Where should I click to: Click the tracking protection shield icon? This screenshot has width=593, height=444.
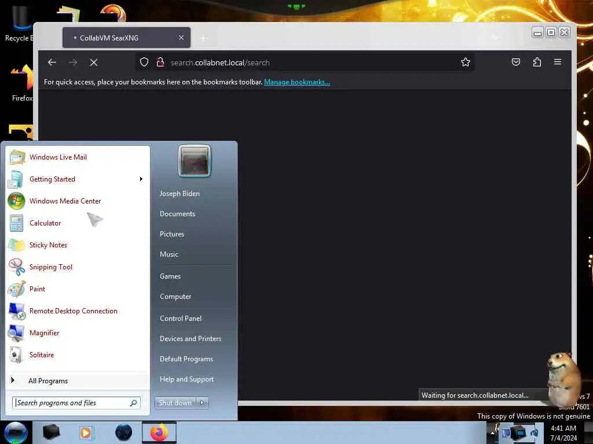point(144,62)
